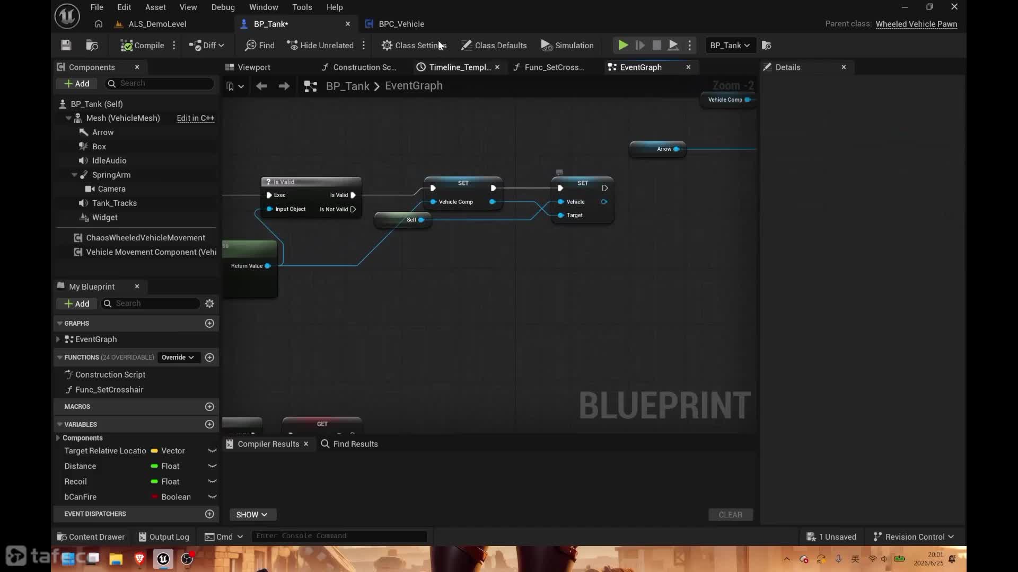Open Class Defaults
1018x572 pixels.
coord(494,46)
